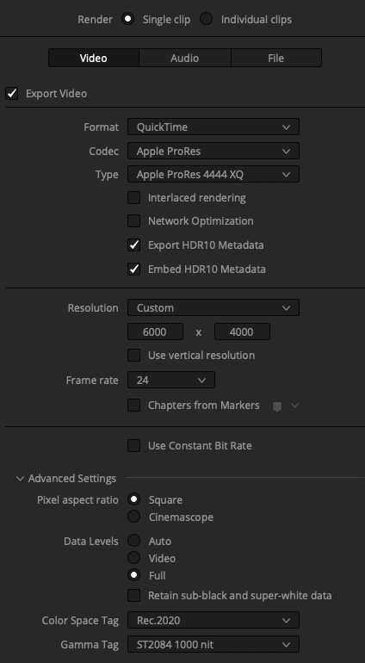
Task: Open the Gamma Tag dropdown
Action: click(213, 644)
